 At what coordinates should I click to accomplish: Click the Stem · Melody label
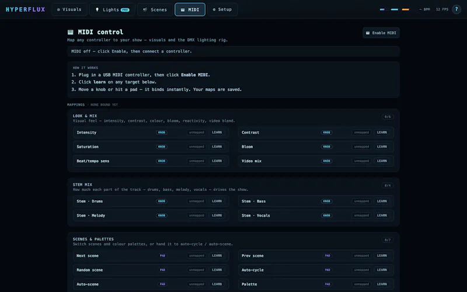point(91,215)
